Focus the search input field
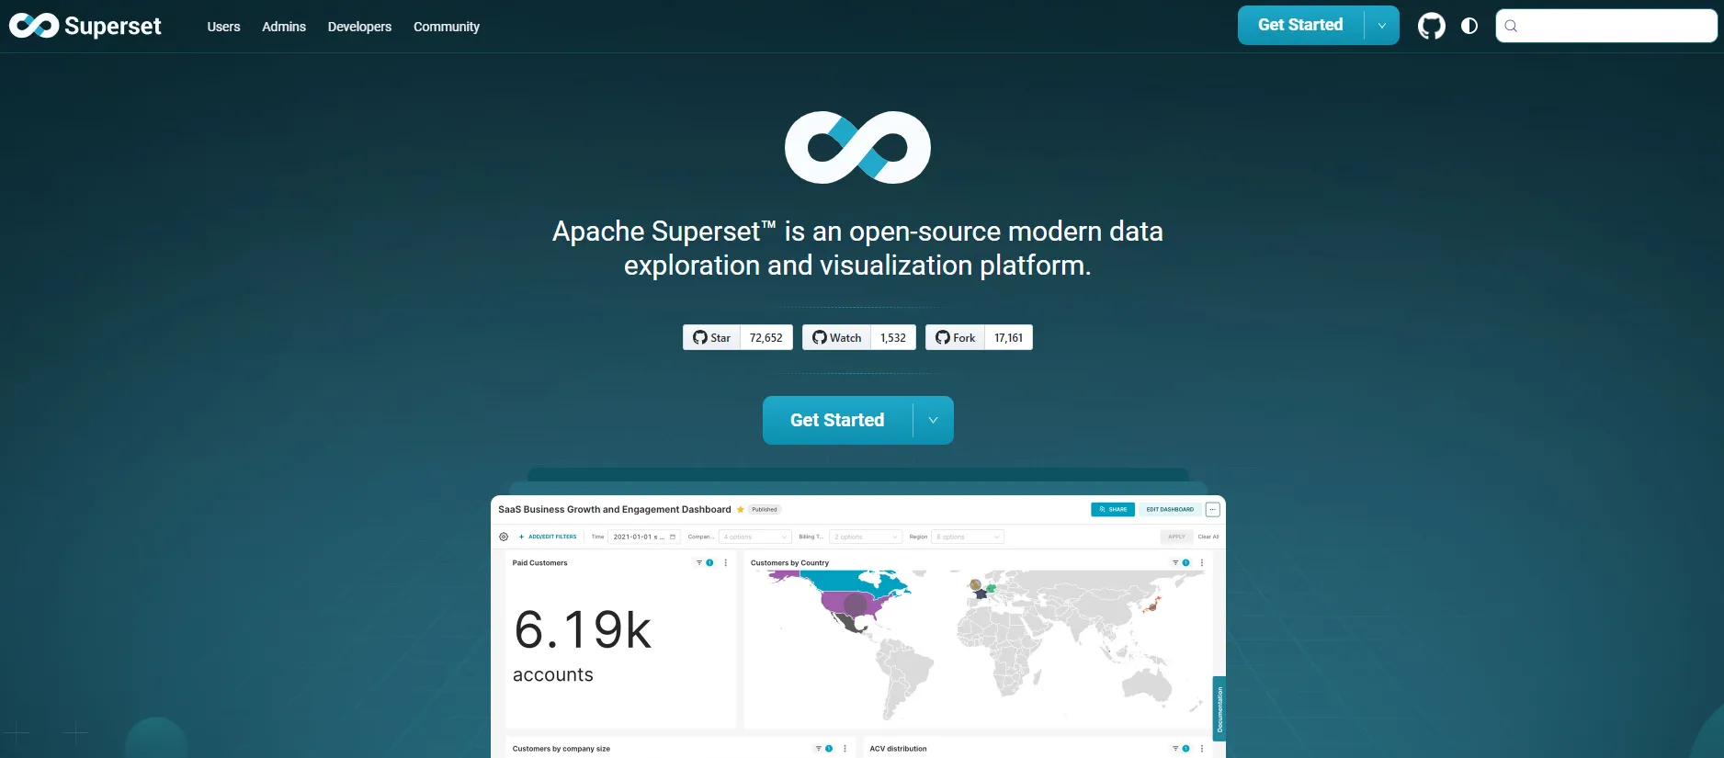 coord(1606,26)
